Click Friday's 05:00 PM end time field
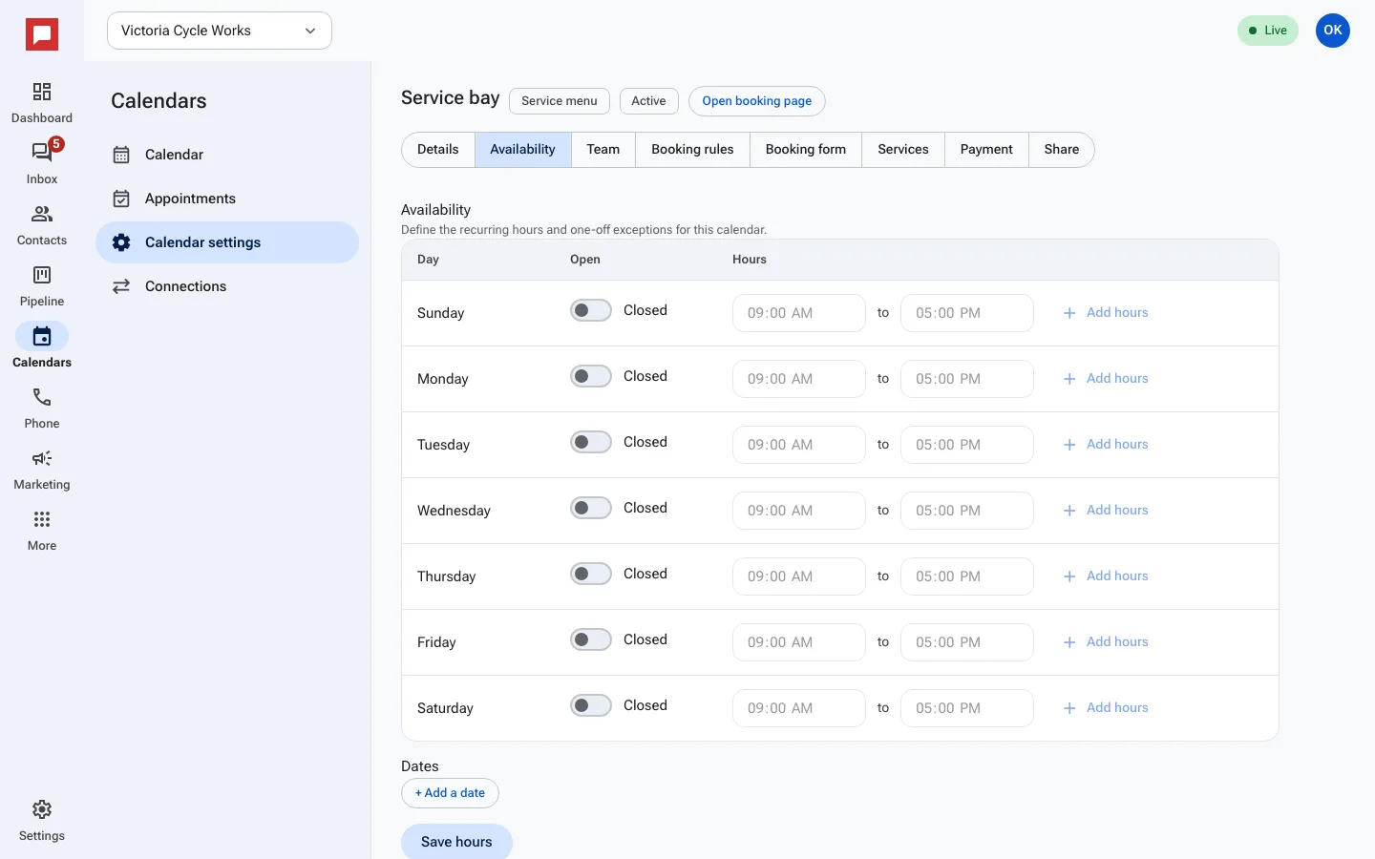 (967, 642)
